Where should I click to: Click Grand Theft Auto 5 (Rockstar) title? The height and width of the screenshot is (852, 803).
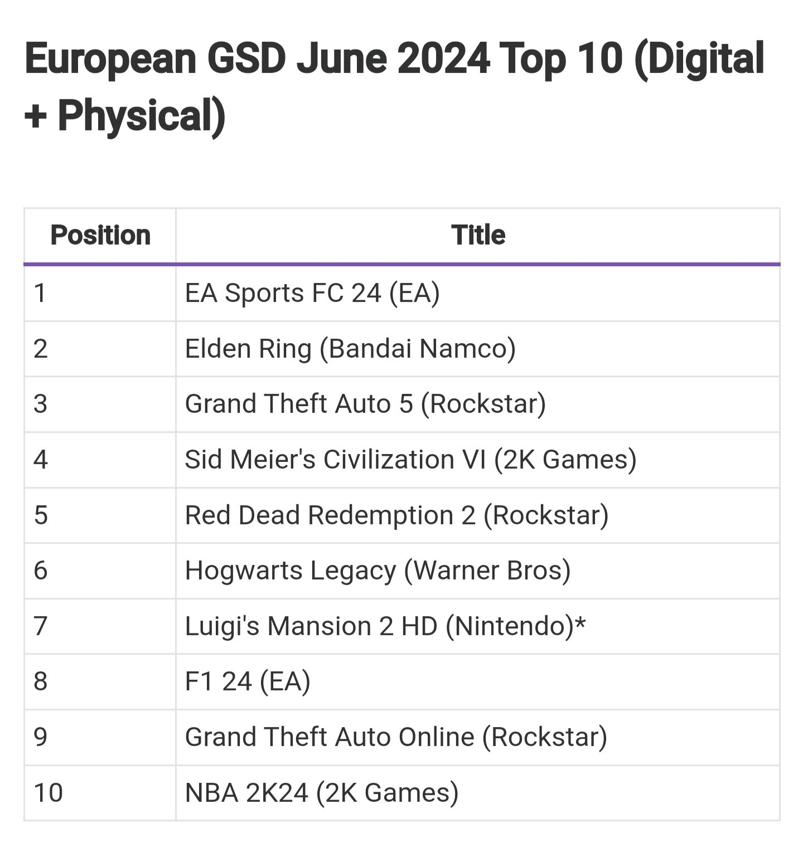[365, 404]
